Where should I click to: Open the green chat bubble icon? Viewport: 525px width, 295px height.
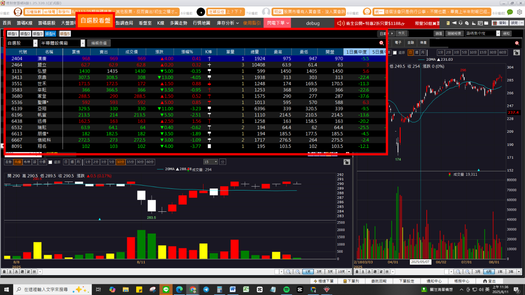(510, 12)
